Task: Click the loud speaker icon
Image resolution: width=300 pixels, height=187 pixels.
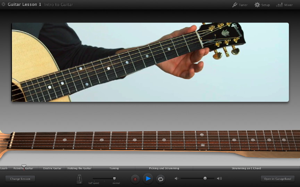Action: 219,178
